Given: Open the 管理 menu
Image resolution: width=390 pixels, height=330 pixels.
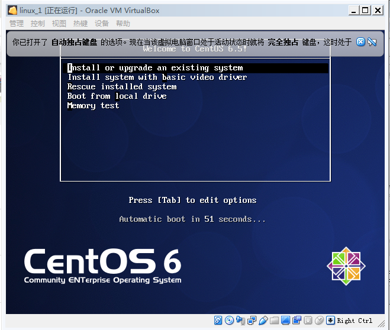Looking at the screenshot, I should pyautogui.click(x=17, y=23).
